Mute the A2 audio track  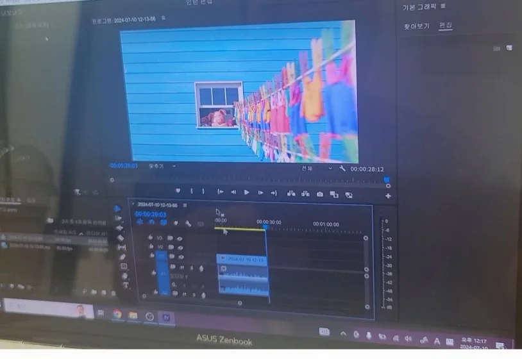[184, 294]
